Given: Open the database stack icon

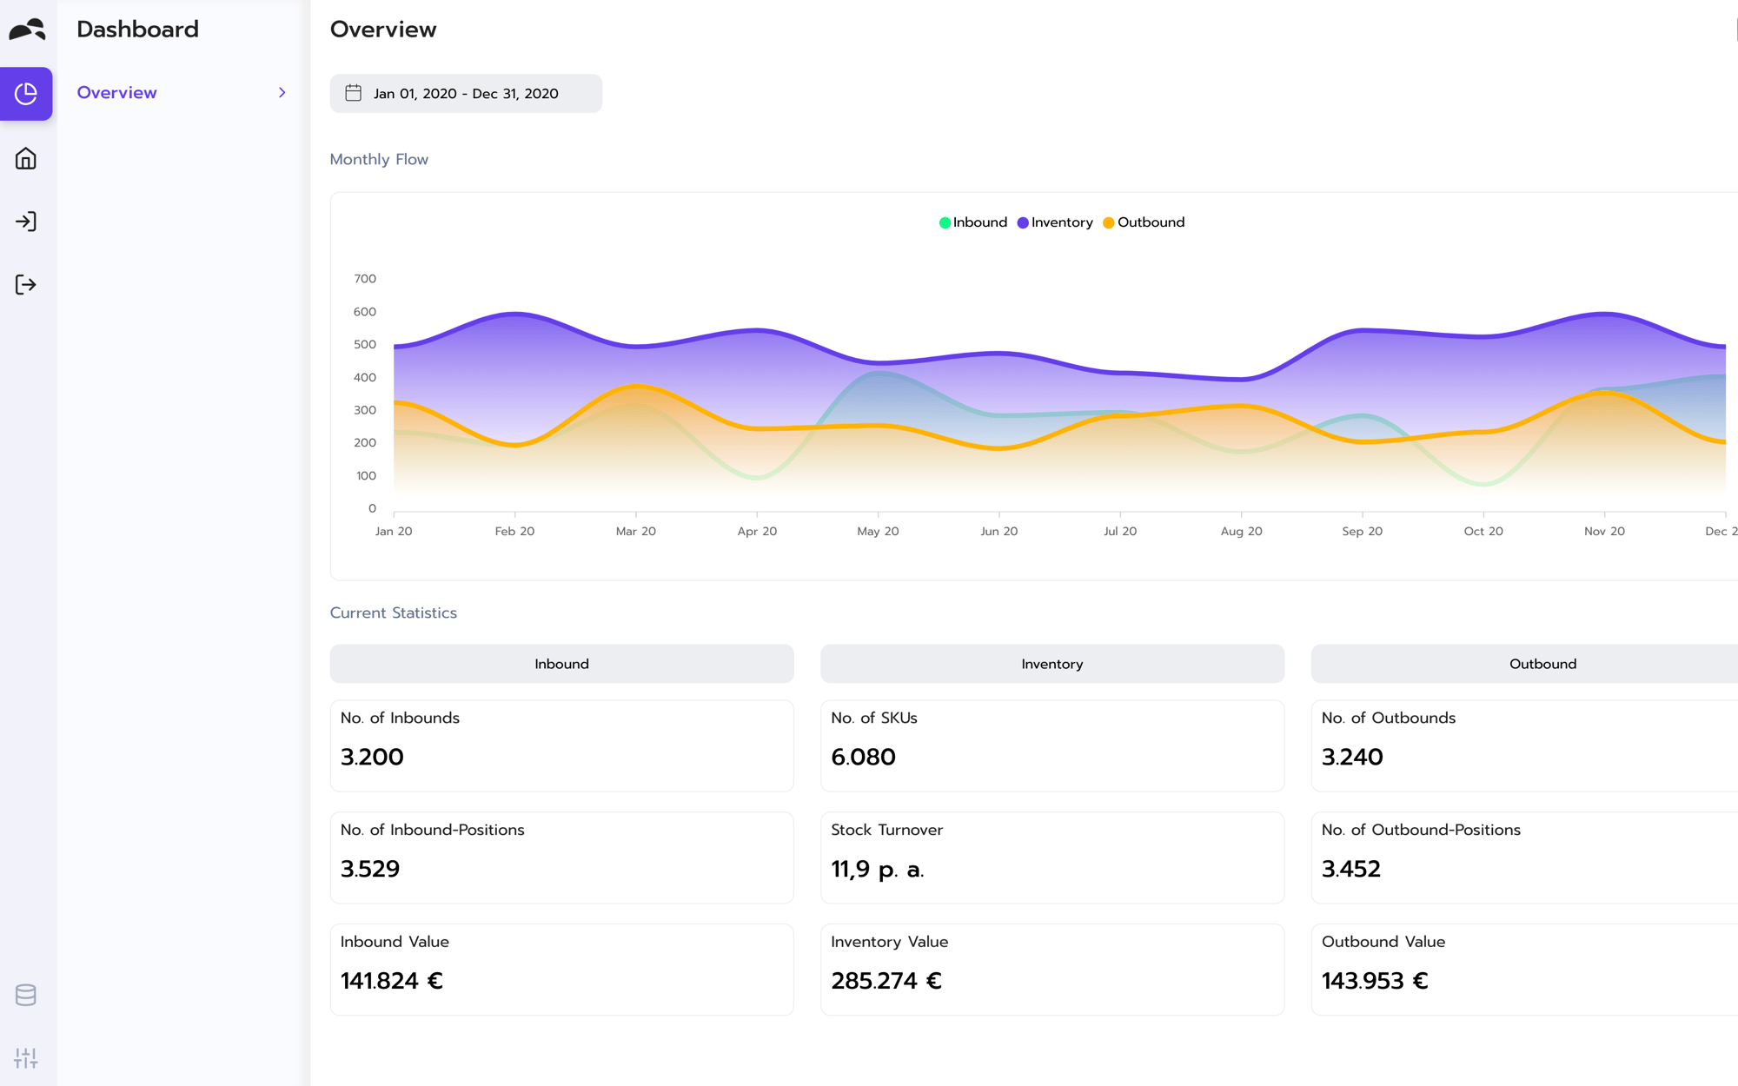Looking at the screenshot, I should [26, 995].
